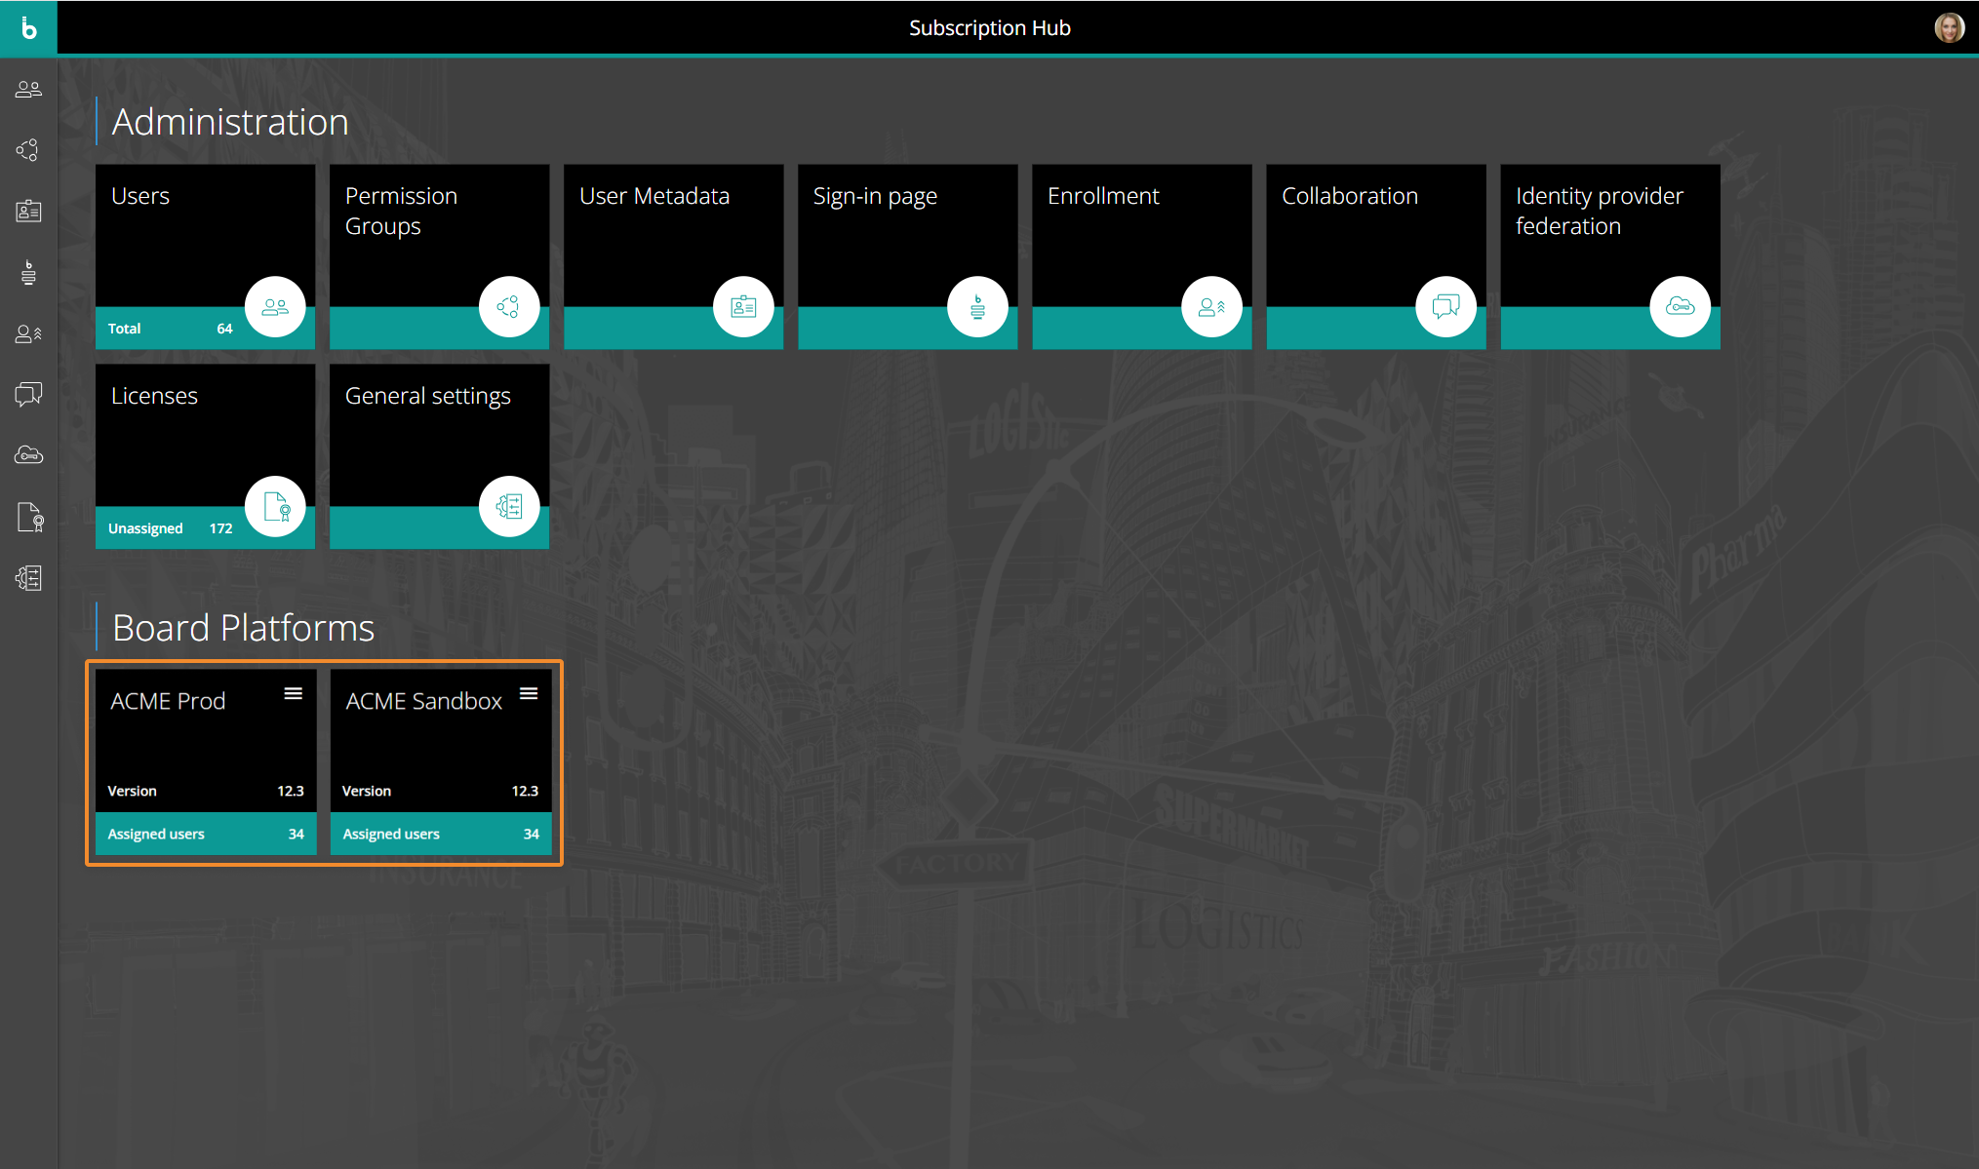Expand the ACME Prod tile hamburger menu
Screen dimensions: 1979x1169
293,693
